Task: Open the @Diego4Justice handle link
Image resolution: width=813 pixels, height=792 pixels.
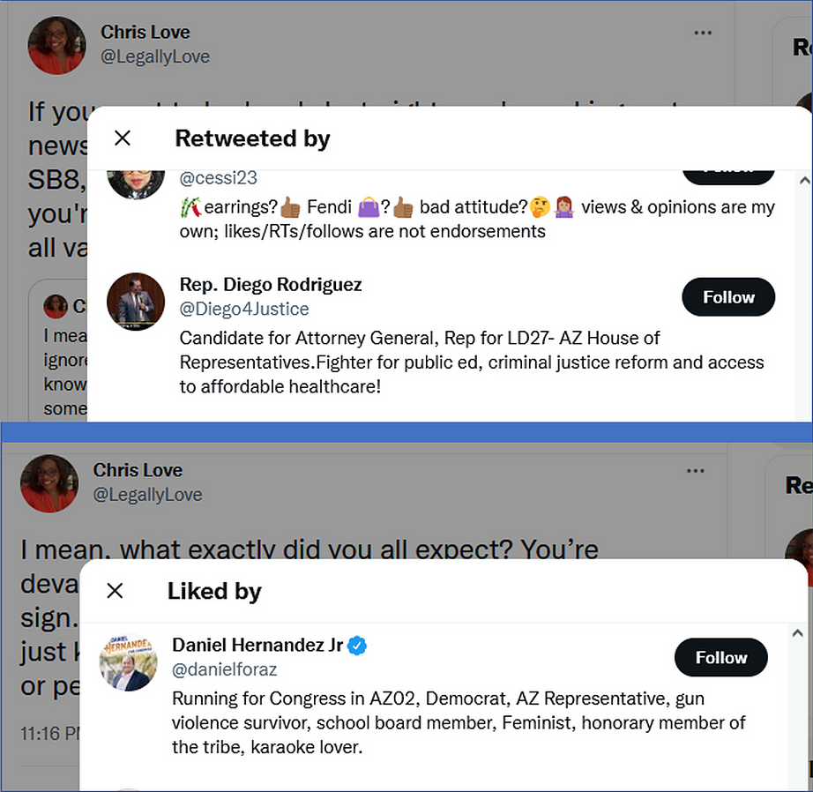Action: (243, 309)
